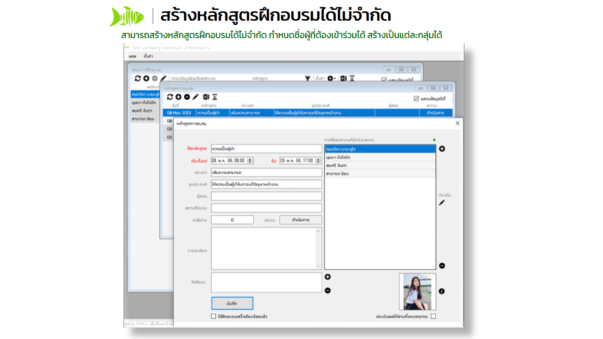Viewport: 603px width, 339px height.
Task: Click the ผู้สอน column header in course list
Action: click(x=393, y=105)
